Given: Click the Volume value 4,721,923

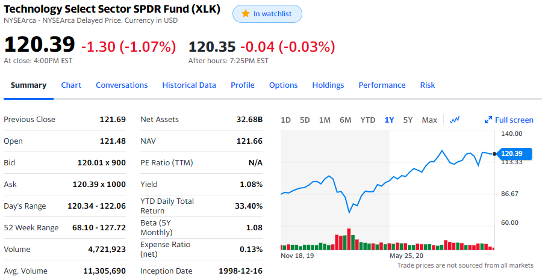Looking at the screenshot, I should click(107, 250).
